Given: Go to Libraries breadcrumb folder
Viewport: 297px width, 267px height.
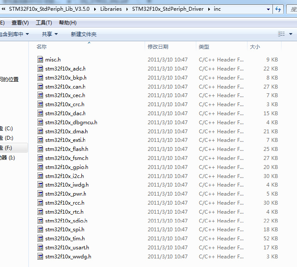Looking at the screenshot, I should click(111, 9).
